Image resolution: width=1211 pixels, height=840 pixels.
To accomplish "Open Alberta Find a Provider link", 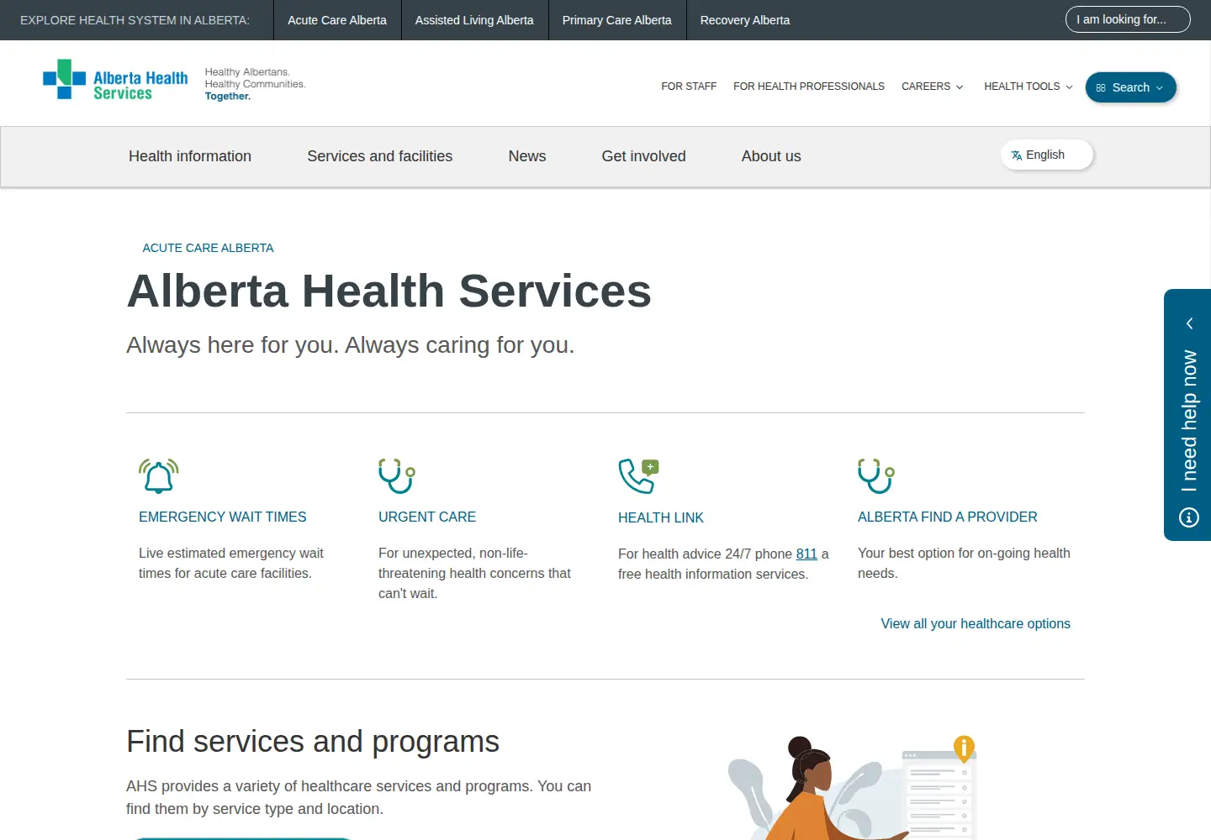I will pyautogui.click(x=948, y=517).
